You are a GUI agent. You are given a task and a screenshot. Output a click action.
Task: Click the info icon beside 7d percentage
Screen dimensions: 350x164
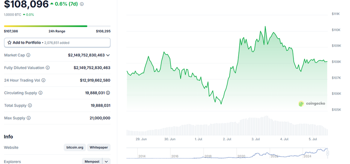pyautogui.click(x=82, y=4)
